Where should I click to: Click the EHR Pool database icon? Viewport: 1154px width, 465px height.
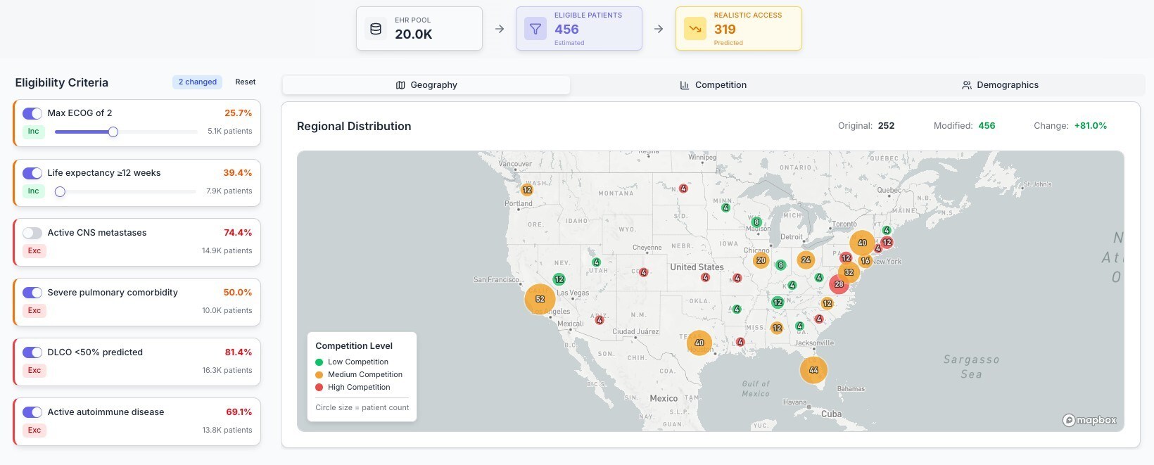376,29
